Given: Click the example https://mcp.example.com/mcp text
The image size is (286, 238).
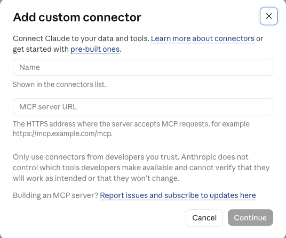Looking at the screenshot, I should [x=63, y=133].
